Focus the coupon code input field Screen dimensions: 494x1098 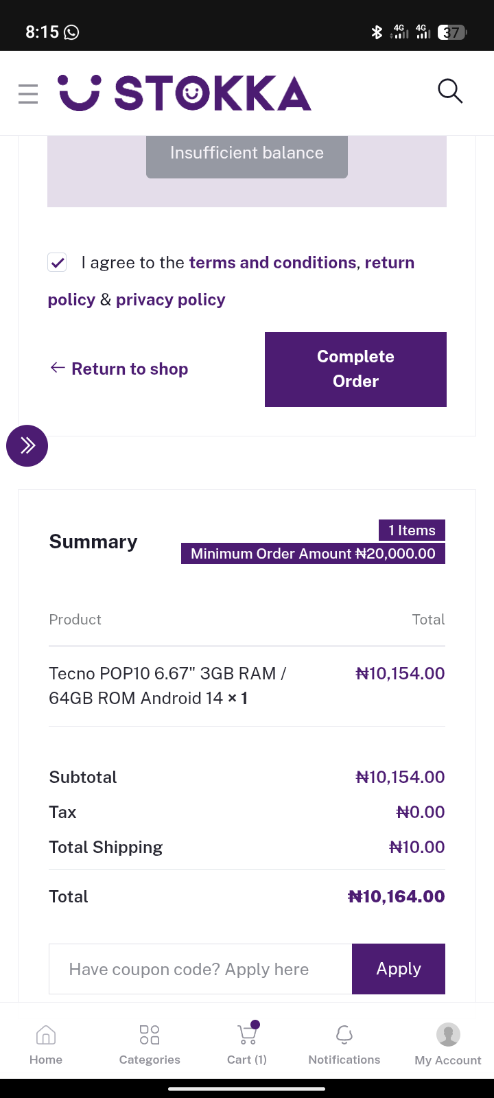pos(200,969)
